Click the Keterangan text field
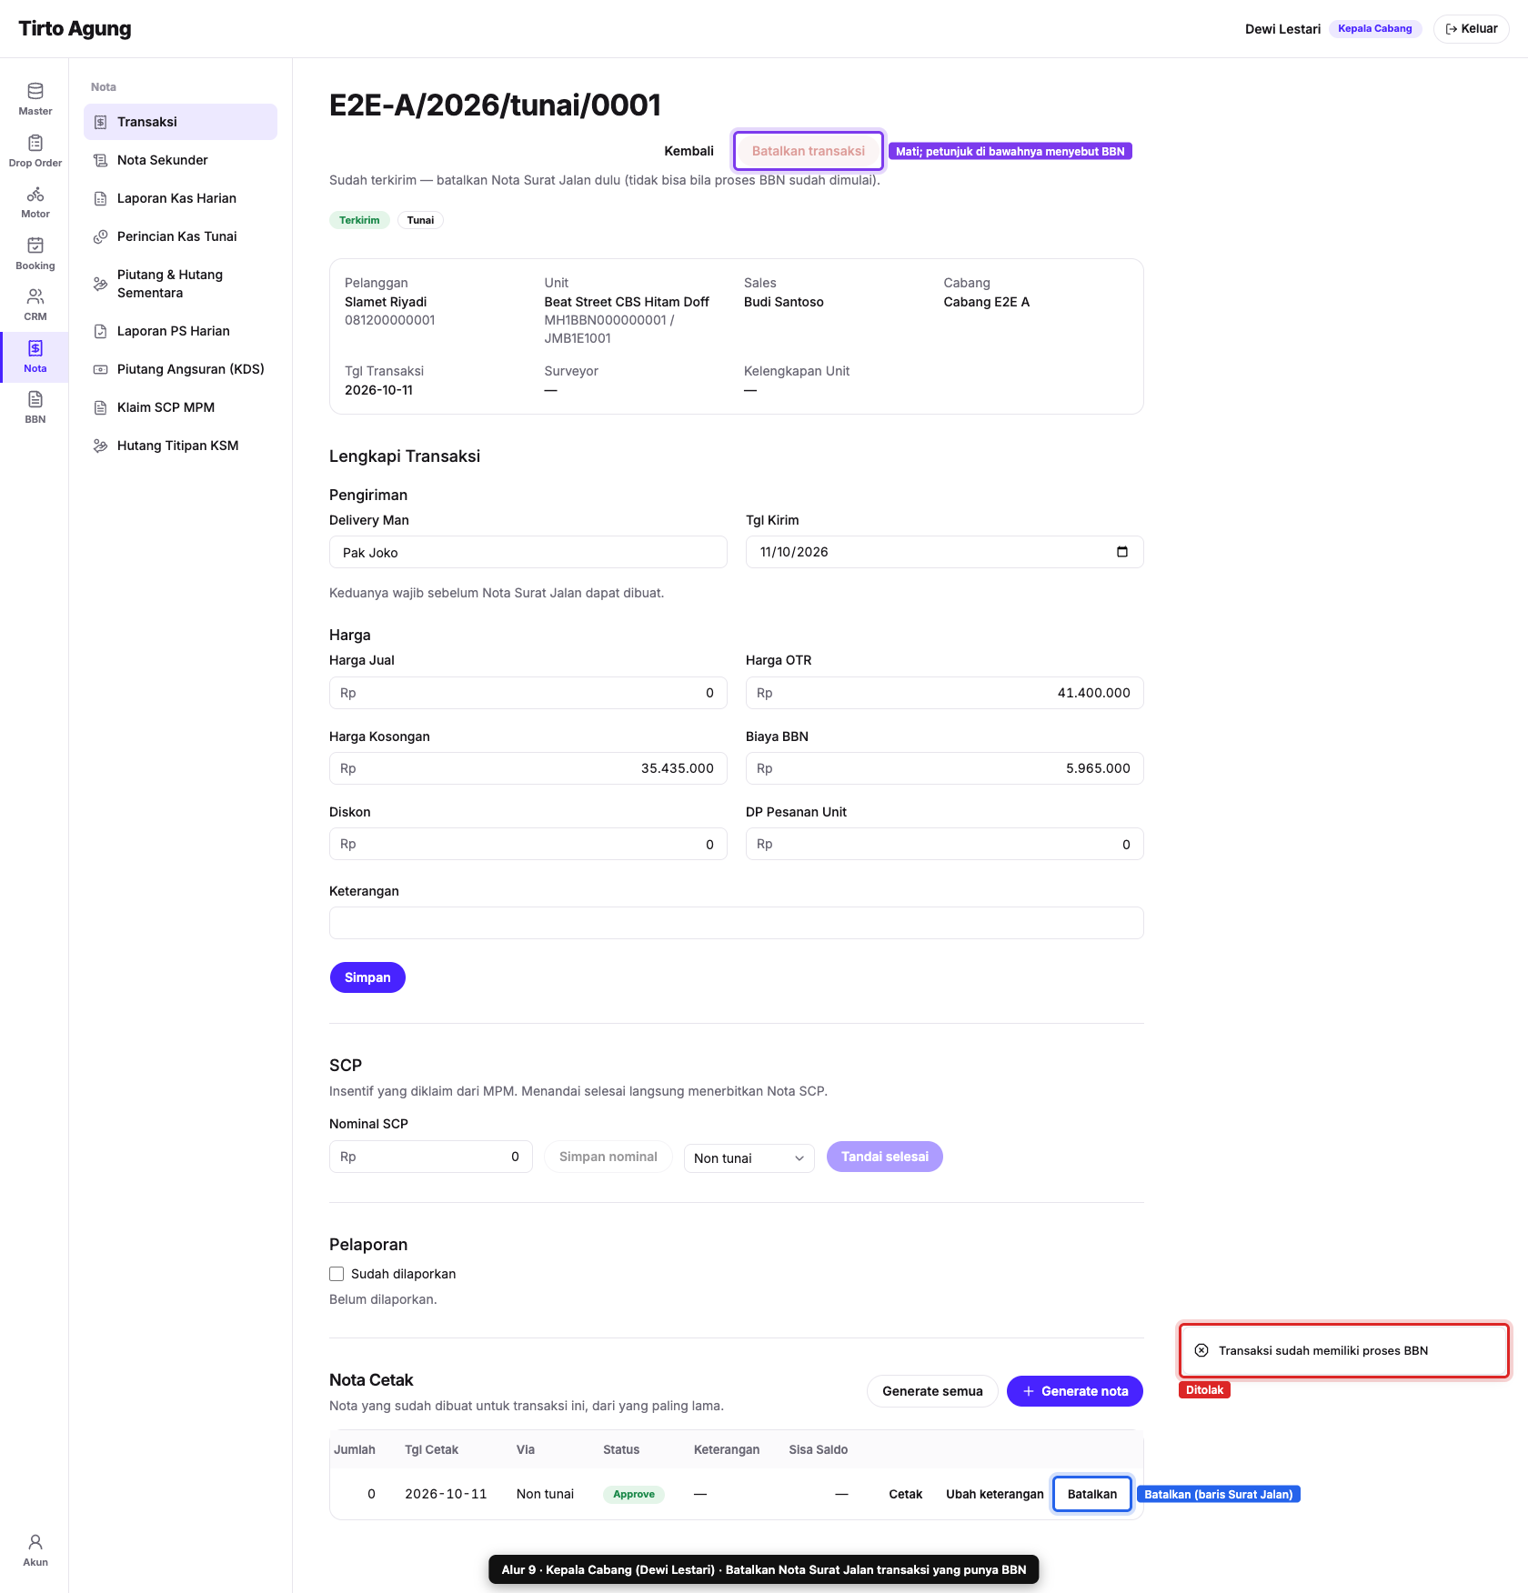1528x1593 pixels. [x=737, y=923]
